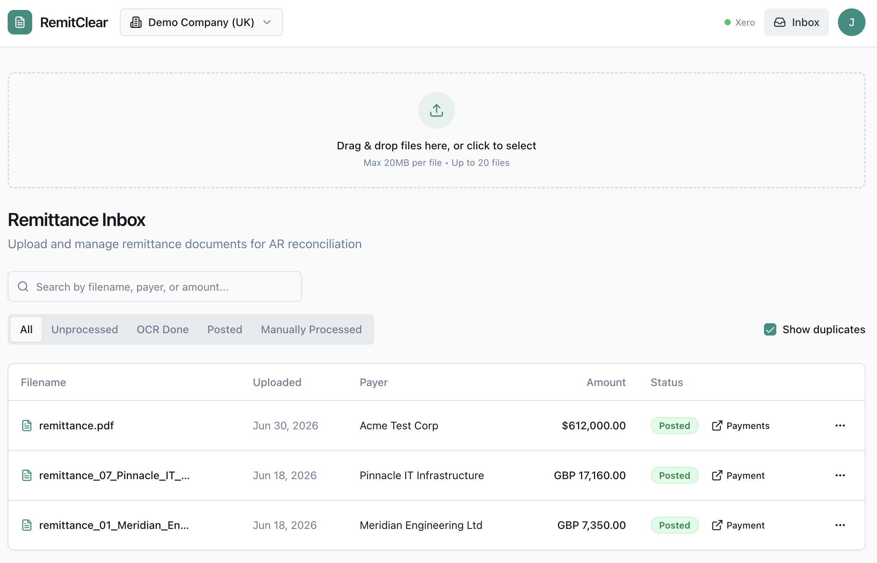Click the RemitClear logo icon
The height and width of the screenshot is (563, 877).
click(x=20, y=22)
